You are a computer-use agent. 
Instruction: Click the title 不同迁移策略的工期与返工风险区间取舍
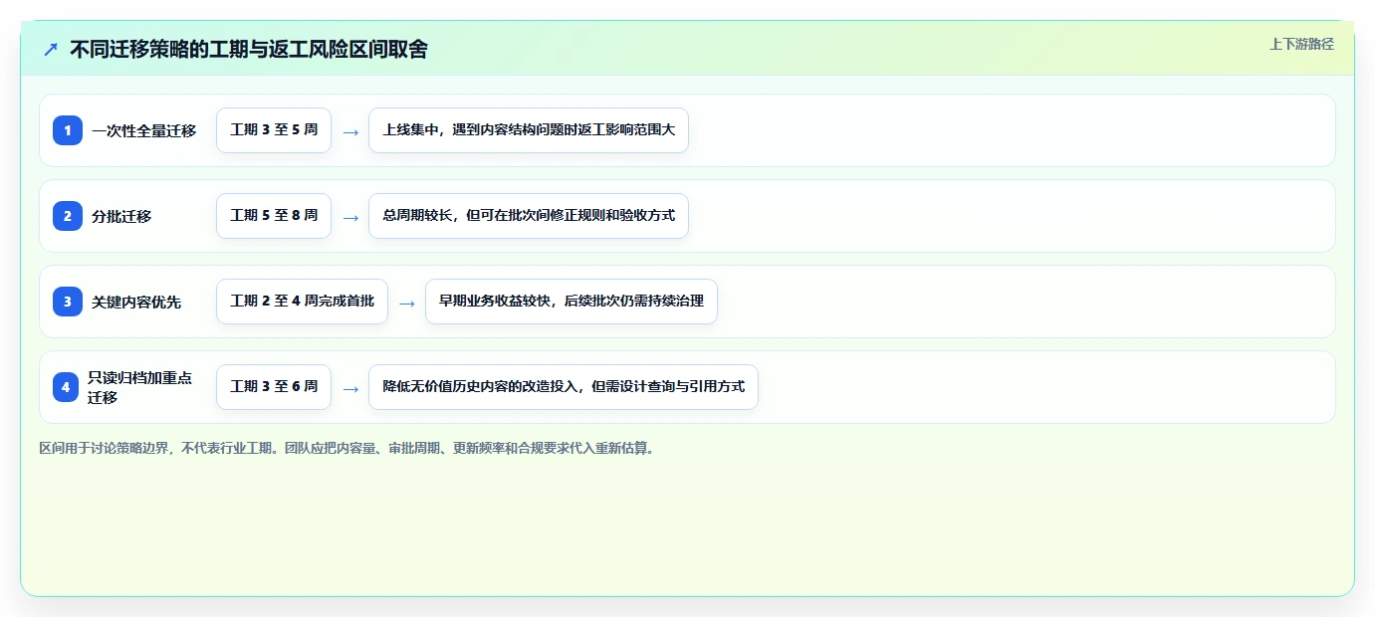[248, 50]
